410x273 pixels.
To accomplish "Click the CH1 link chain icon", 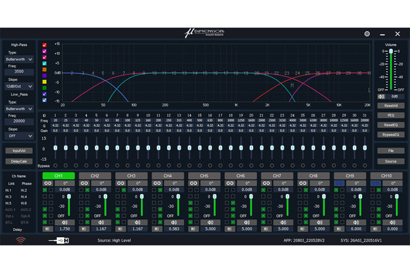I will (x=48, y=183).
